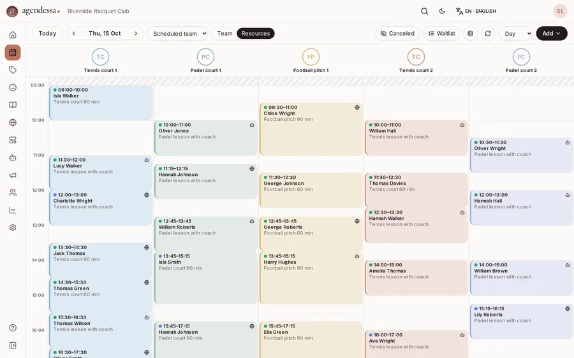Open the megaphone sidebar icon

13,175
